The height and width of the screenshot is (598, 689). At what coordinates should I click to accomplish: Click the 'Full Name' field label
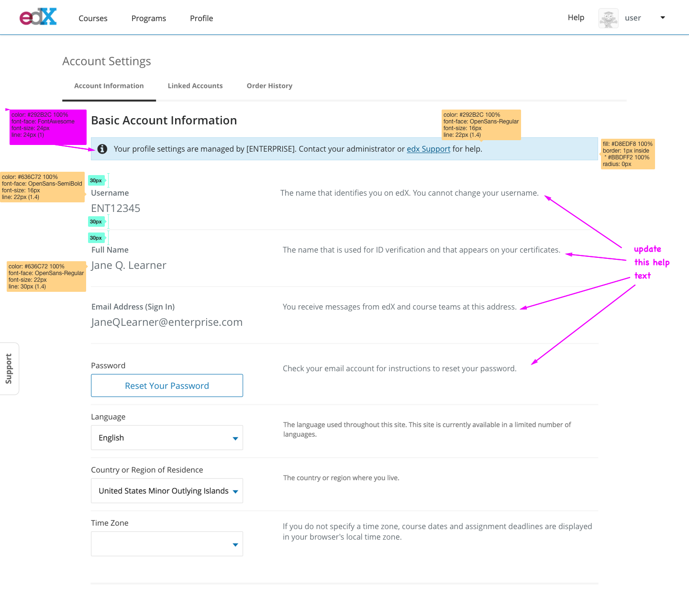[110, 250]
